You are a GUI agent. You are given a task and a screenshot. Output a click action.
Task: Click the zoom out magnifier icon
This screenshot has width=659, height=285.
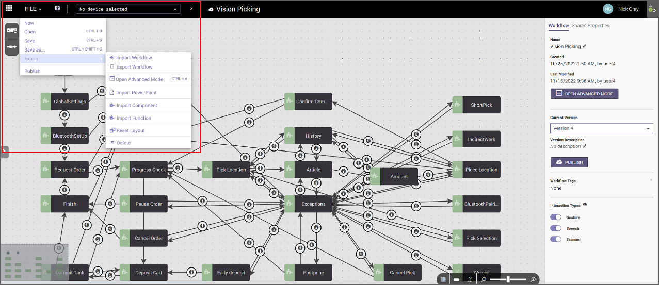(x=484, y=279)
